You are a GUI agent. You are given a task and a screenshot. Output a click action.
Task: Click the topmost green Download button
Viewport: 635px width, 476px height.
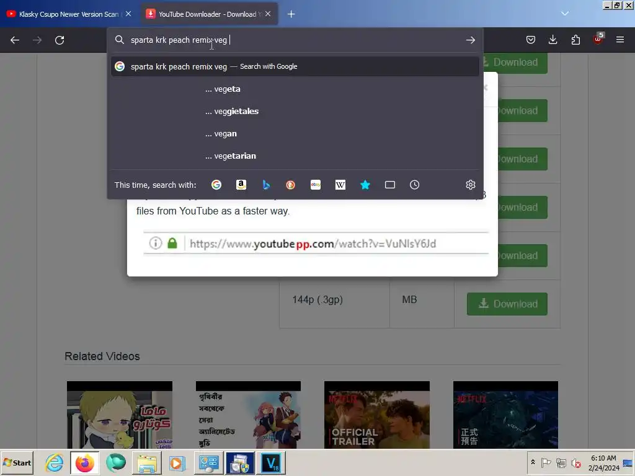[x=515, y=63]
